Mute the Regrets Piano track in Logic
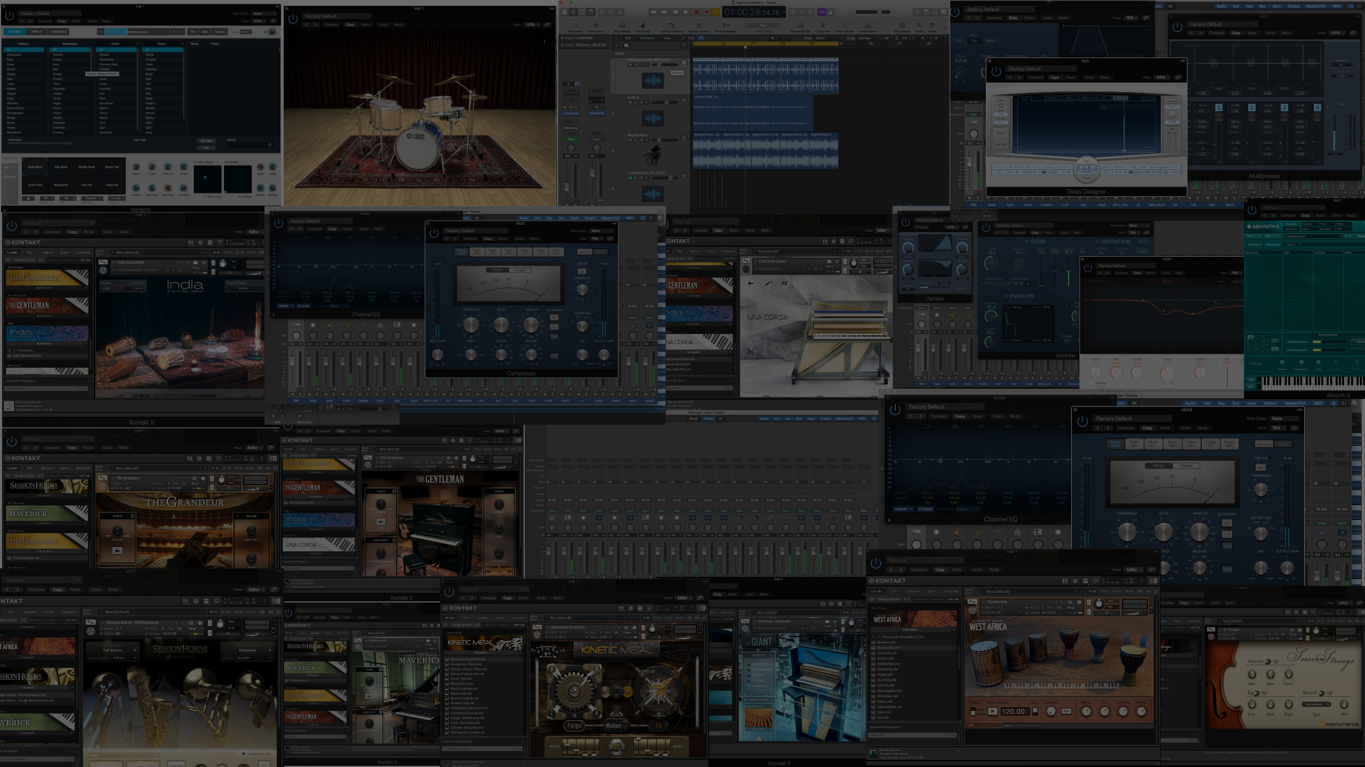The width and height of the screenshot is (1365, 767). pos(630,140)
